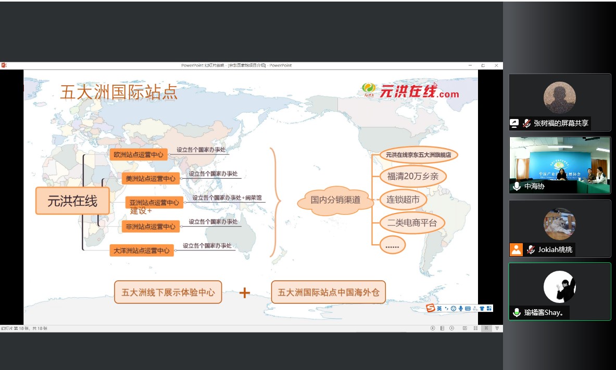The width and height of the screenshot is (616, 370).
Task: Switch to Normal view in PowerPoint status bar
Action: pyautogui.click(x=465, y=328)
